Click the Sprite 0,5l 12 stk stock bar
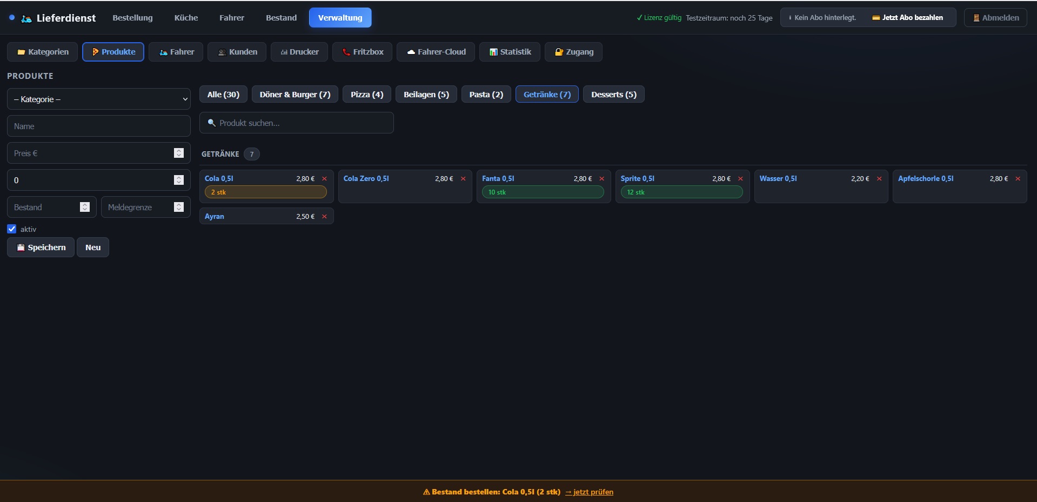This screenshot has width=1037, height=502. point(682,192)
